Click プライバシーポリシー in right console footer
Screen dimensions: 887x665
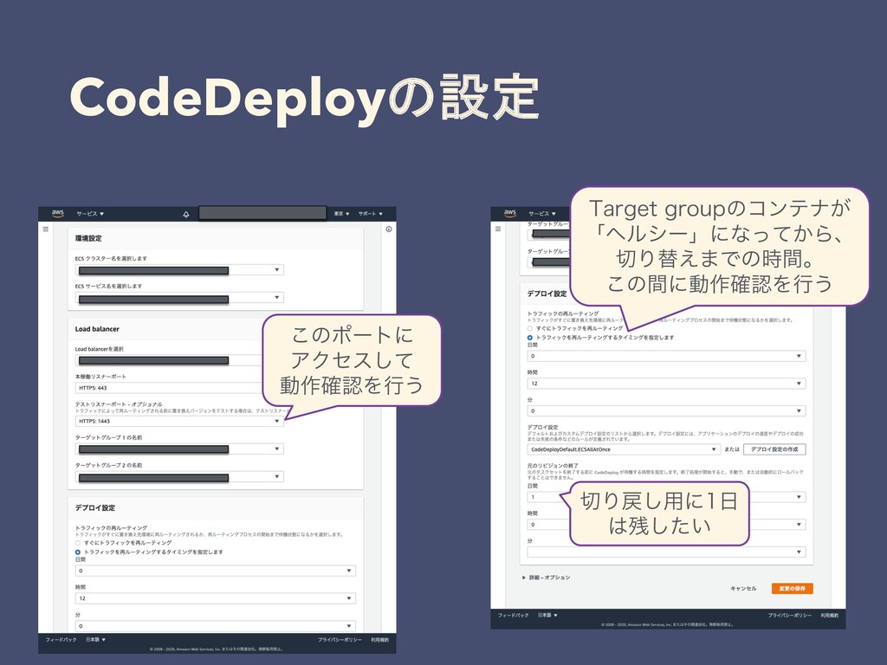pos(790,616)
